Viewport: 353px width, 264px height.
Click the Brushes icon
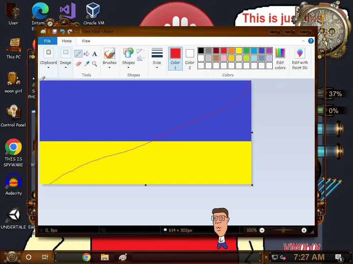[x=110, y=53]
